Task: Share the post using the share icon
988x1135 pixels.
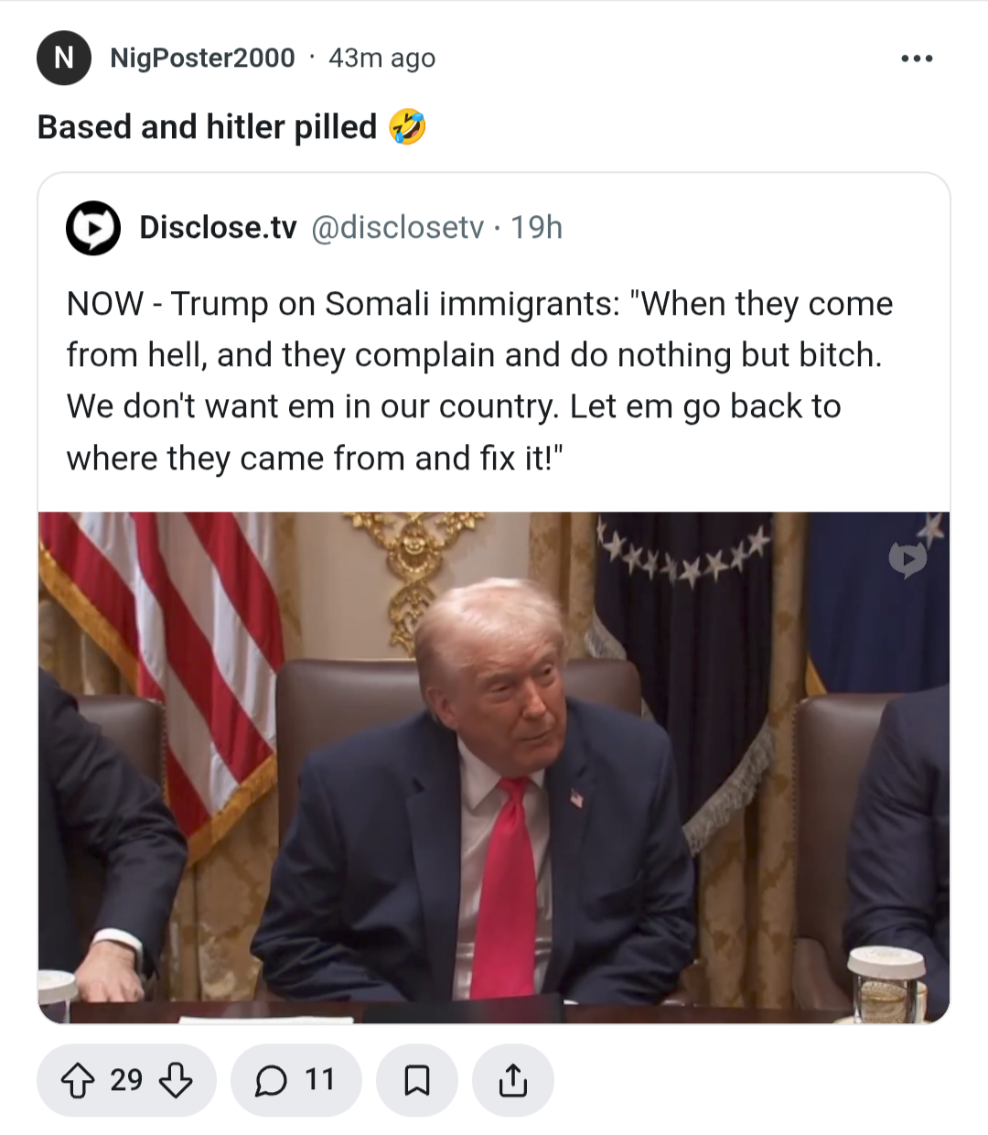Action: click(513, 1081)
